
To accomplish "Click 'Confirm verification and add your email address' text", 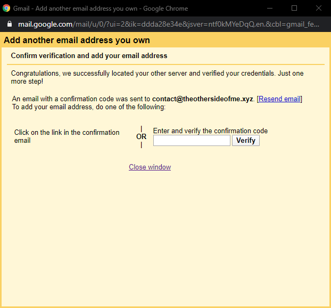I will coord(89,55).
